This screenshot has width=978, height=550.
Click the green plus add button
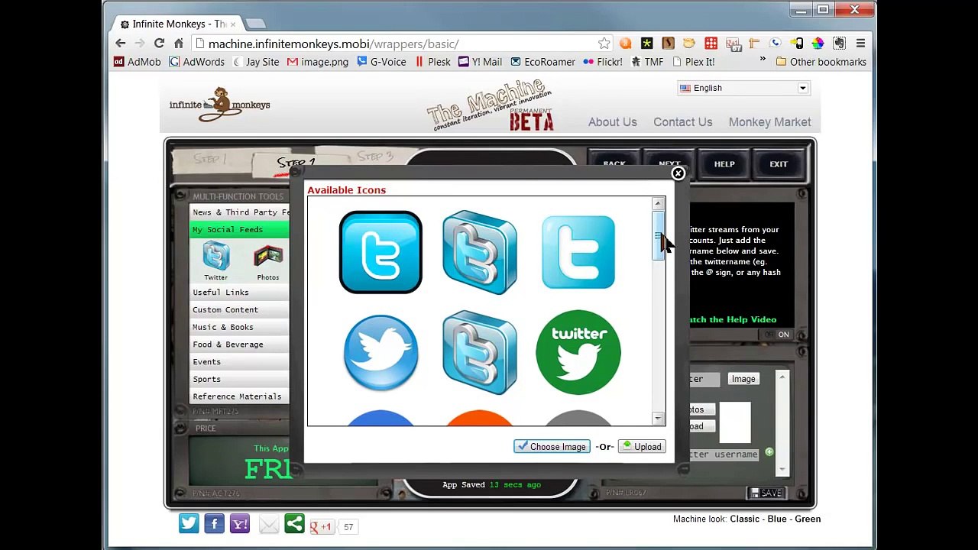[x=769, y=452]
